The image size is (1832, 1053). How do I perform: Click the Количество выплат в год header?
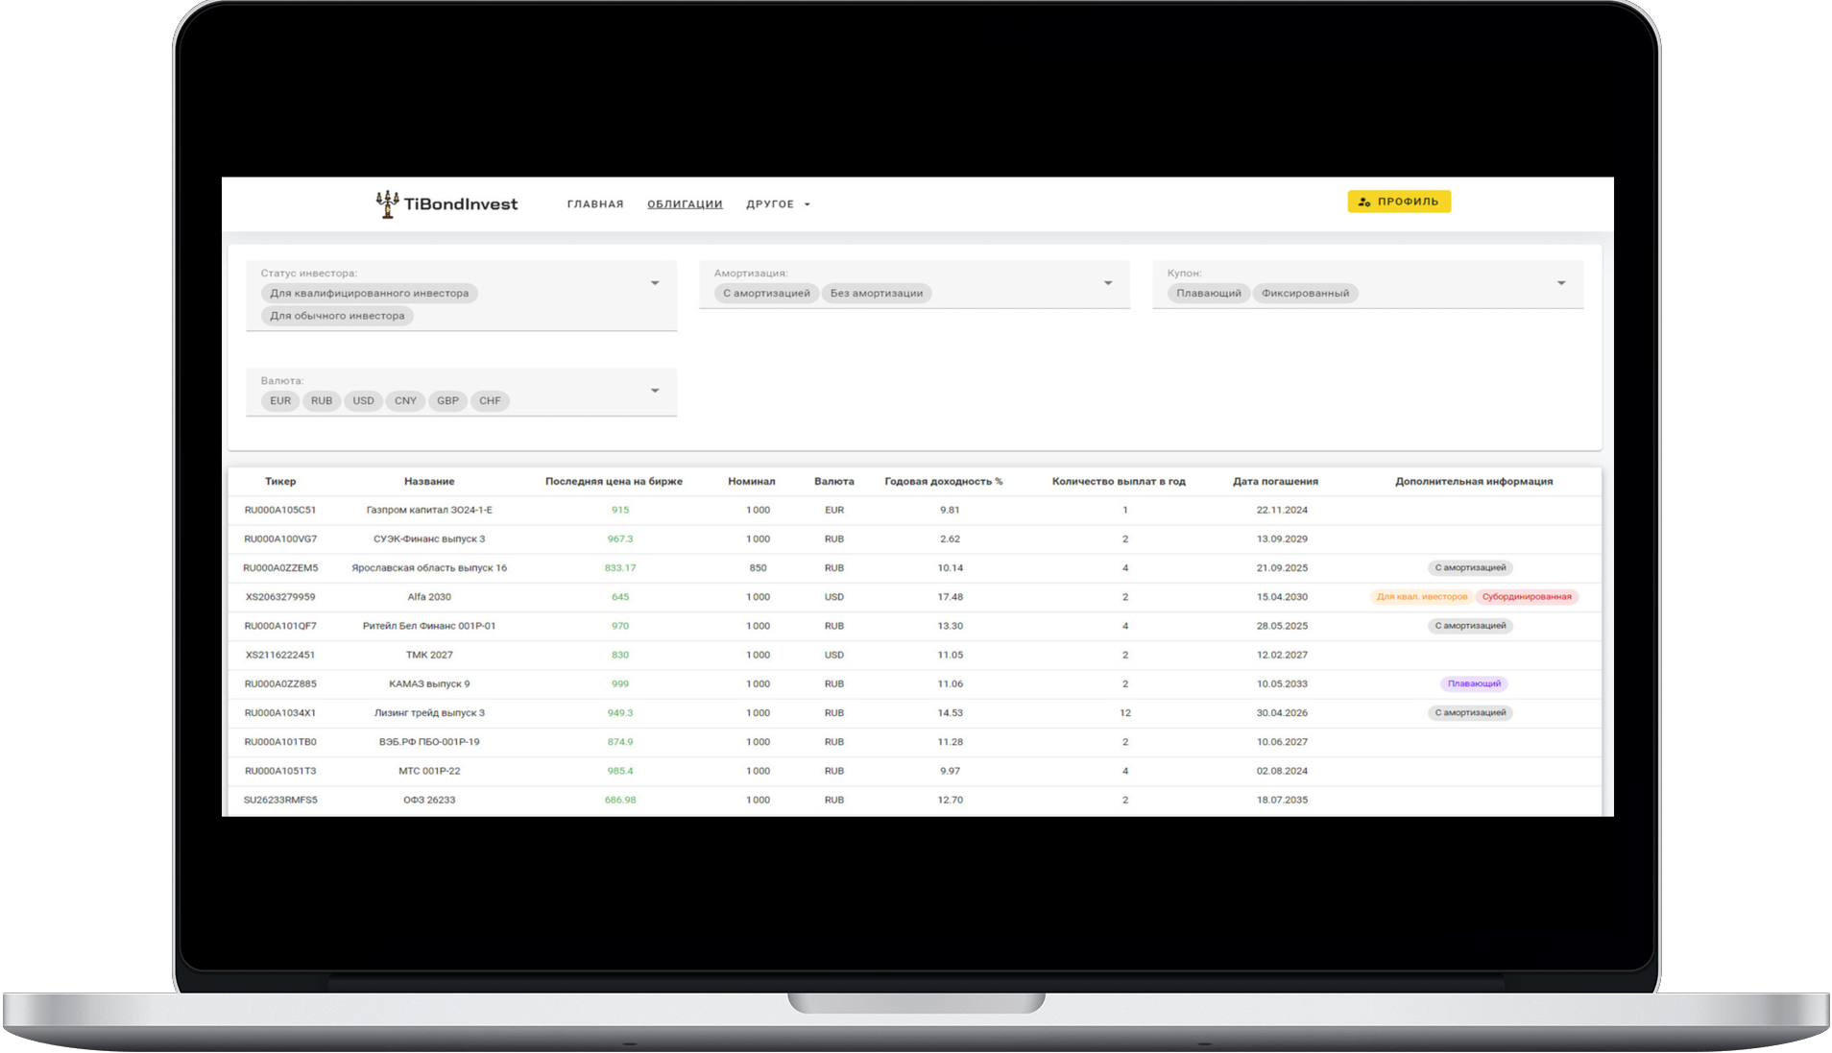pyautogui.click(x=1119, y=482)
